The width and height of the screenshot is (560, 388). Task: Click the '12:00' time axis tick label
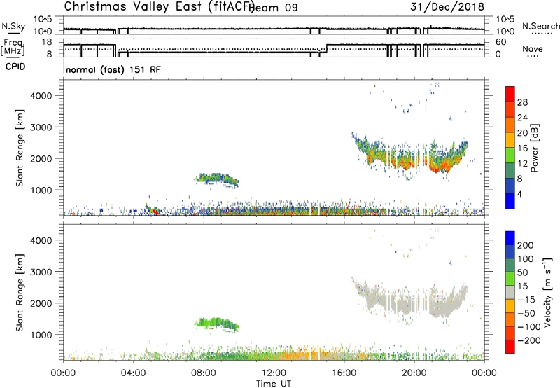coord(274,373)
